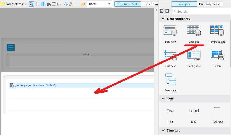The image size is (231, 135).
Task: Switch to Structure mode
Action: tap(128, 4)
